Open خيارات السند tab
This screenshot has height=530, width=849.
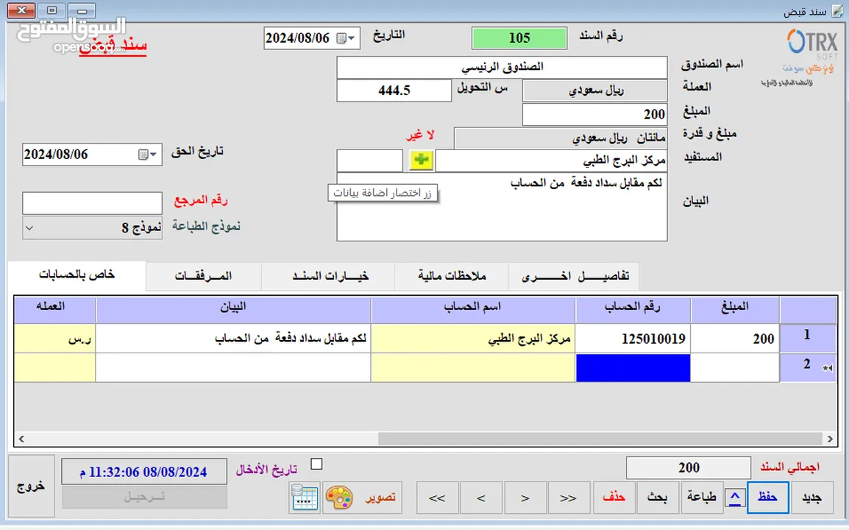(x=328, y=276)
